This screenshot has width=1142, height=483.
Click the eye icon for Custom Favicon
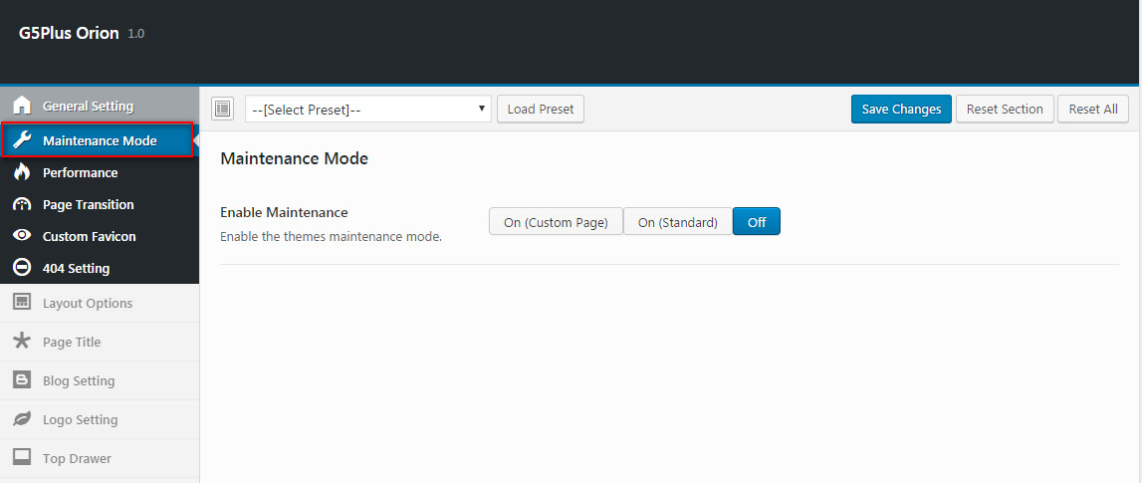pos(23,236)
